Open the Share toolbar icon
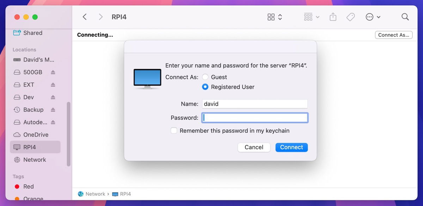The image size is (423, 206). click(x=333, y=17)
